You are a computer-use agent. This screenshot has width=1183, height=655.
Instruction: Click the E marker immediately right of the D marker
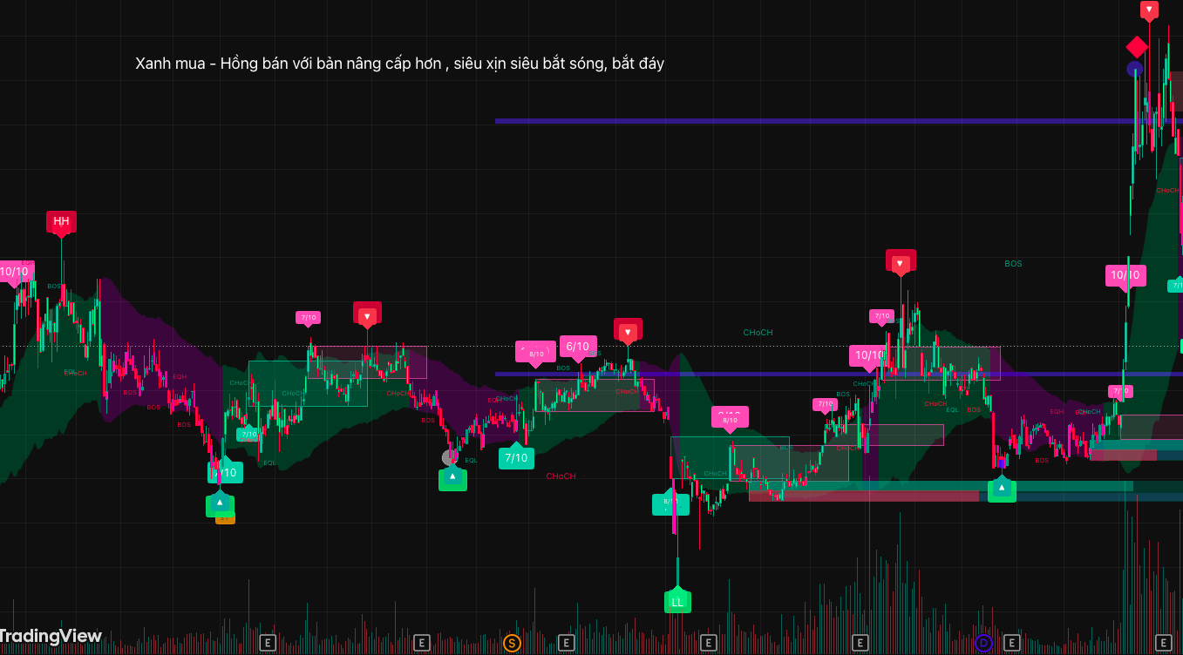(x=1012, y=644)
